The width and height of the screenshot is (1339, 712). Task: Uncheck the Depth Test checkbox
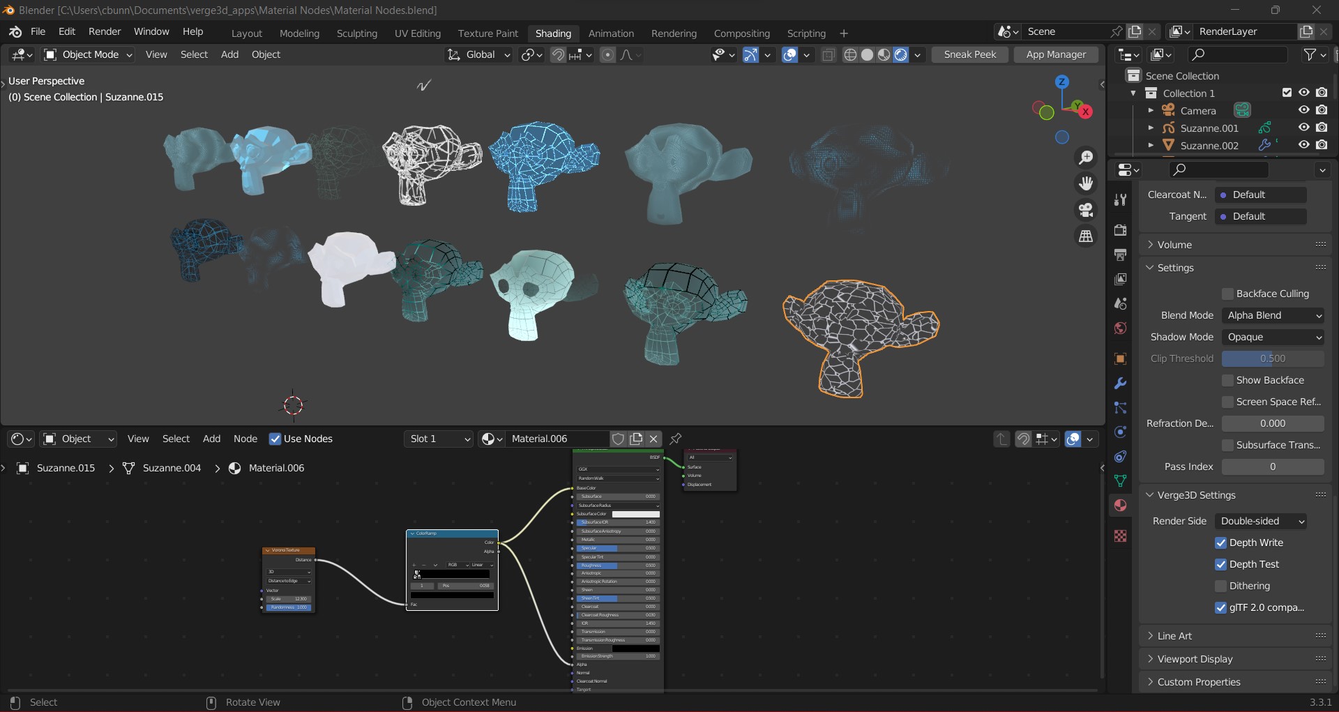[1221, 564]
